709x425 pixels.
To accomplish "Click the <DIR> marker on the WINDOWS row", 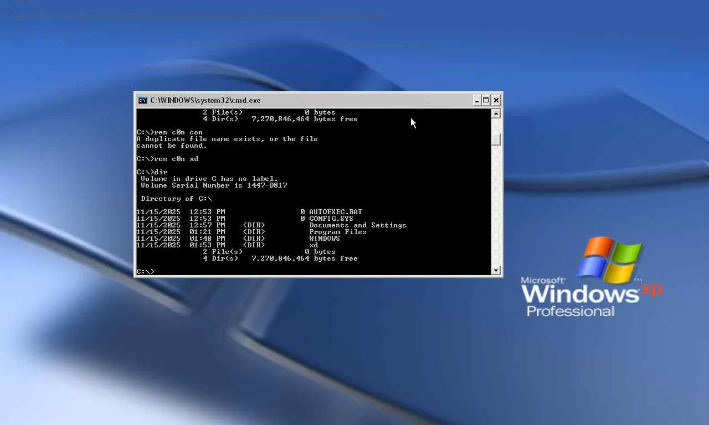I will pyautogui.click(x=254, y=239).
